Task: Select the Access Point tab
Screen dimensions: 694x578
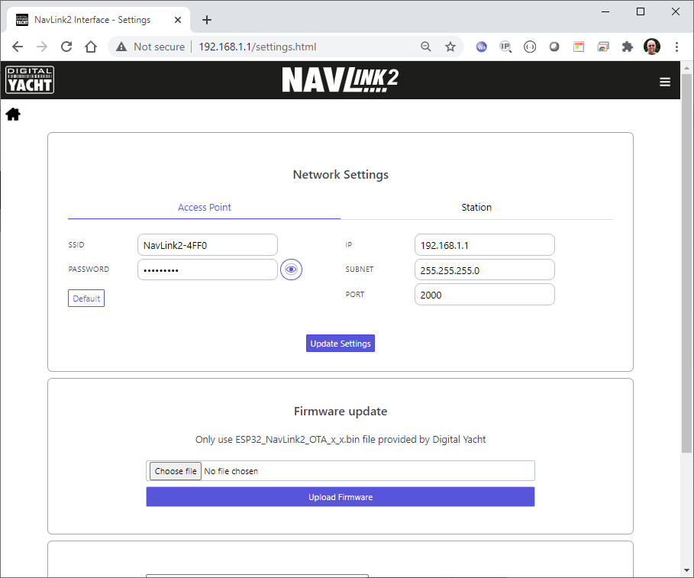Action: [x=204, y=208]
